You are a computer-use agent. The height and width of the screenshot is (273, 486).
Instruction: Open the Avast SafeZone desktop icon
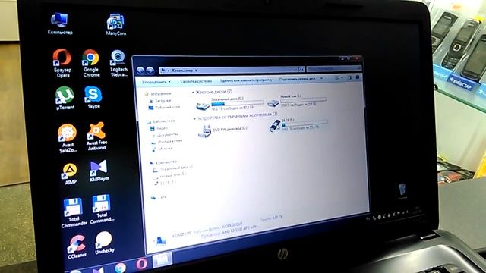point(68,138)
